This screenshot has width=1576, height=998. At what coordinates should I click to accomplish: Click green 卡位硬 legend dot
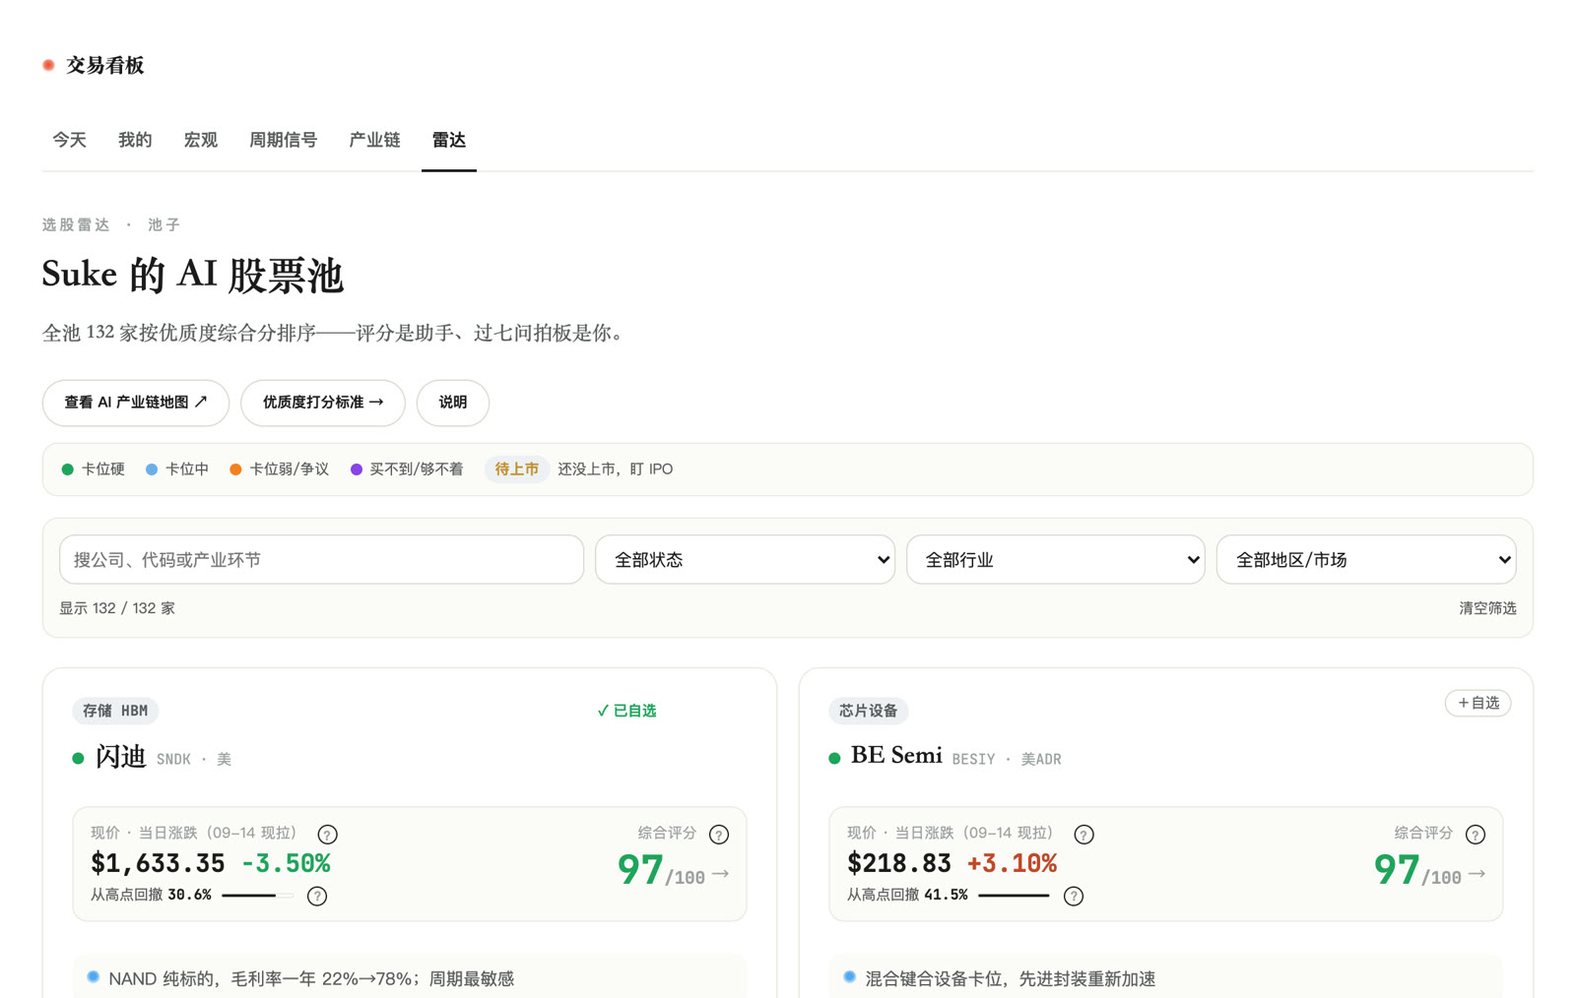click(x=67, y=469)
